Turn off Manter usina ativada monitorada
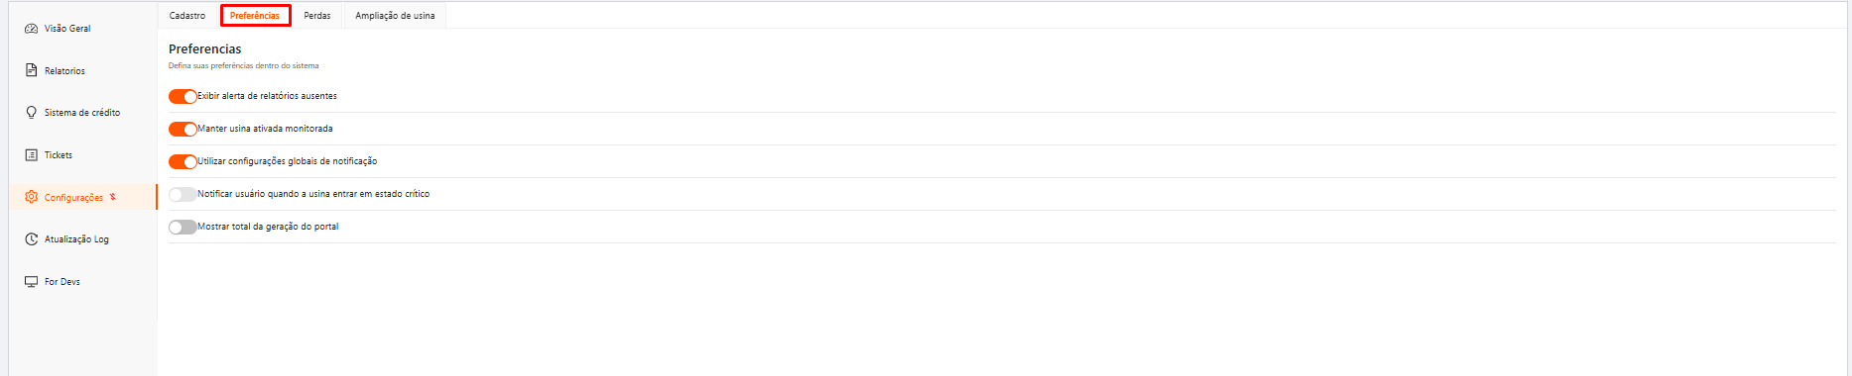 coord(183,129)
